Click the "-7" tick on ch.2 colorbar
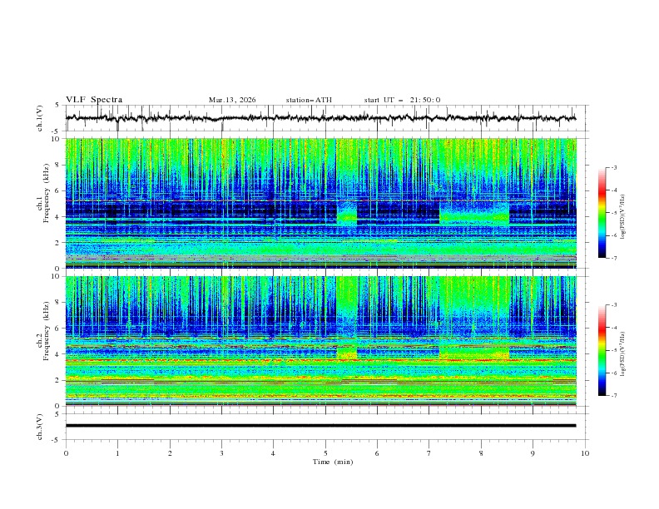This screenshot has width=659, height=509. [613, 396]
